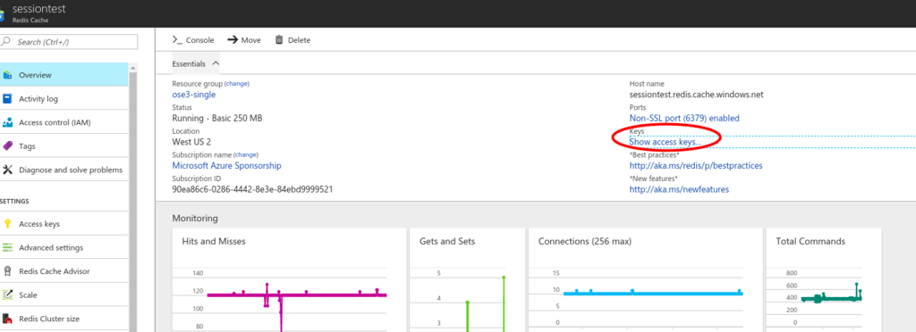The image size is (916, 332).
Task: Open the aka.ms/newfeatures link
Action: [679, 189]
